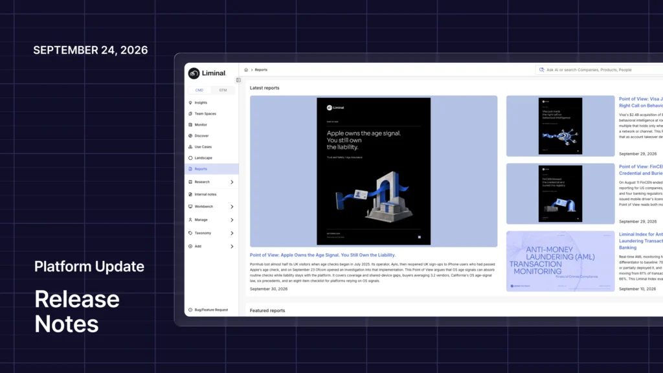Expand the Research submenu chevron

(x=232, y=182)
